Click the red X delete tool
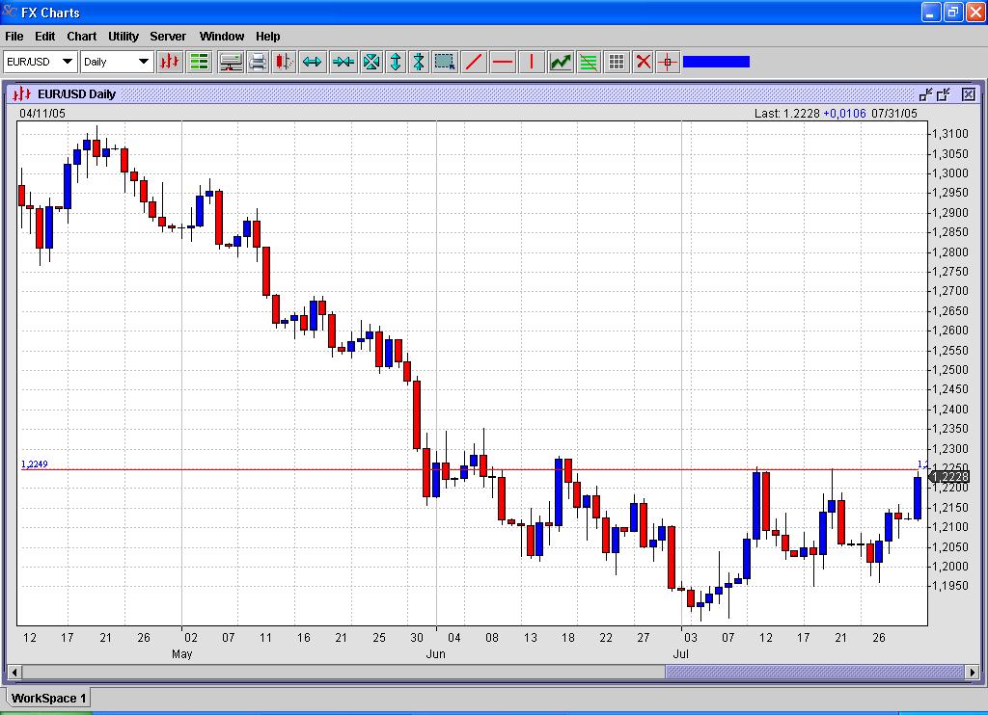This screenshot has width=988, height=715. click(643, 62)
